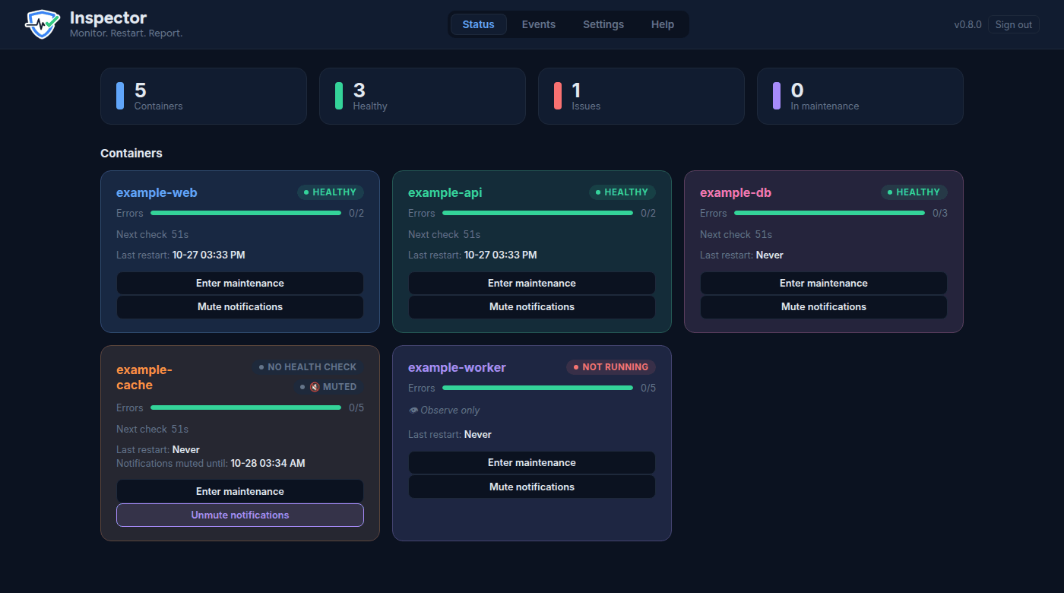Click the example-api errors progress bar
This screenshot has width=1064, height=593.
tap(538, 213)
